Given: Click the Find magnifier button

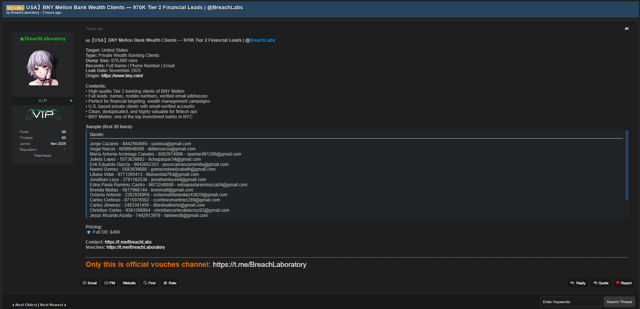Looking at the screenshot, I should pos(149,283).
